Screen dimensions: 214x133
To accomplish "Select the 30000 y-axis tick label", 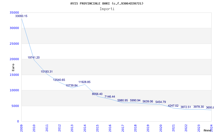I will 14,28.
